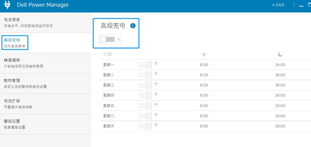The width and height of the screenshot is (311, 147).
Task: Click the 星期二 8:00 start time
Action: (204, 75)
